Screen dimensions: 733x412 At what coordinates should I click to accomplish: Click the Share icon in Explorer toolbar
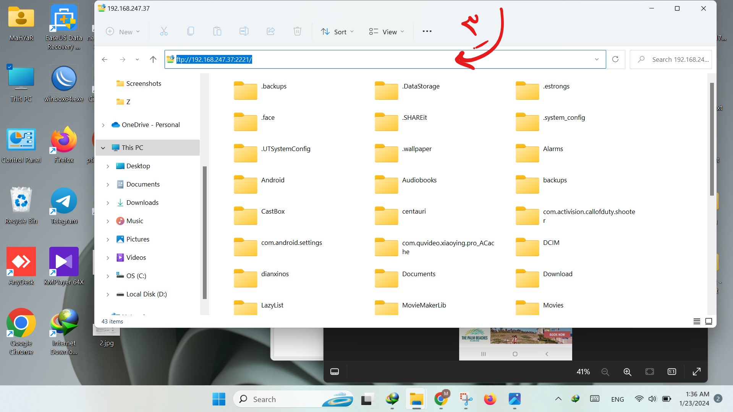[270, 31]
